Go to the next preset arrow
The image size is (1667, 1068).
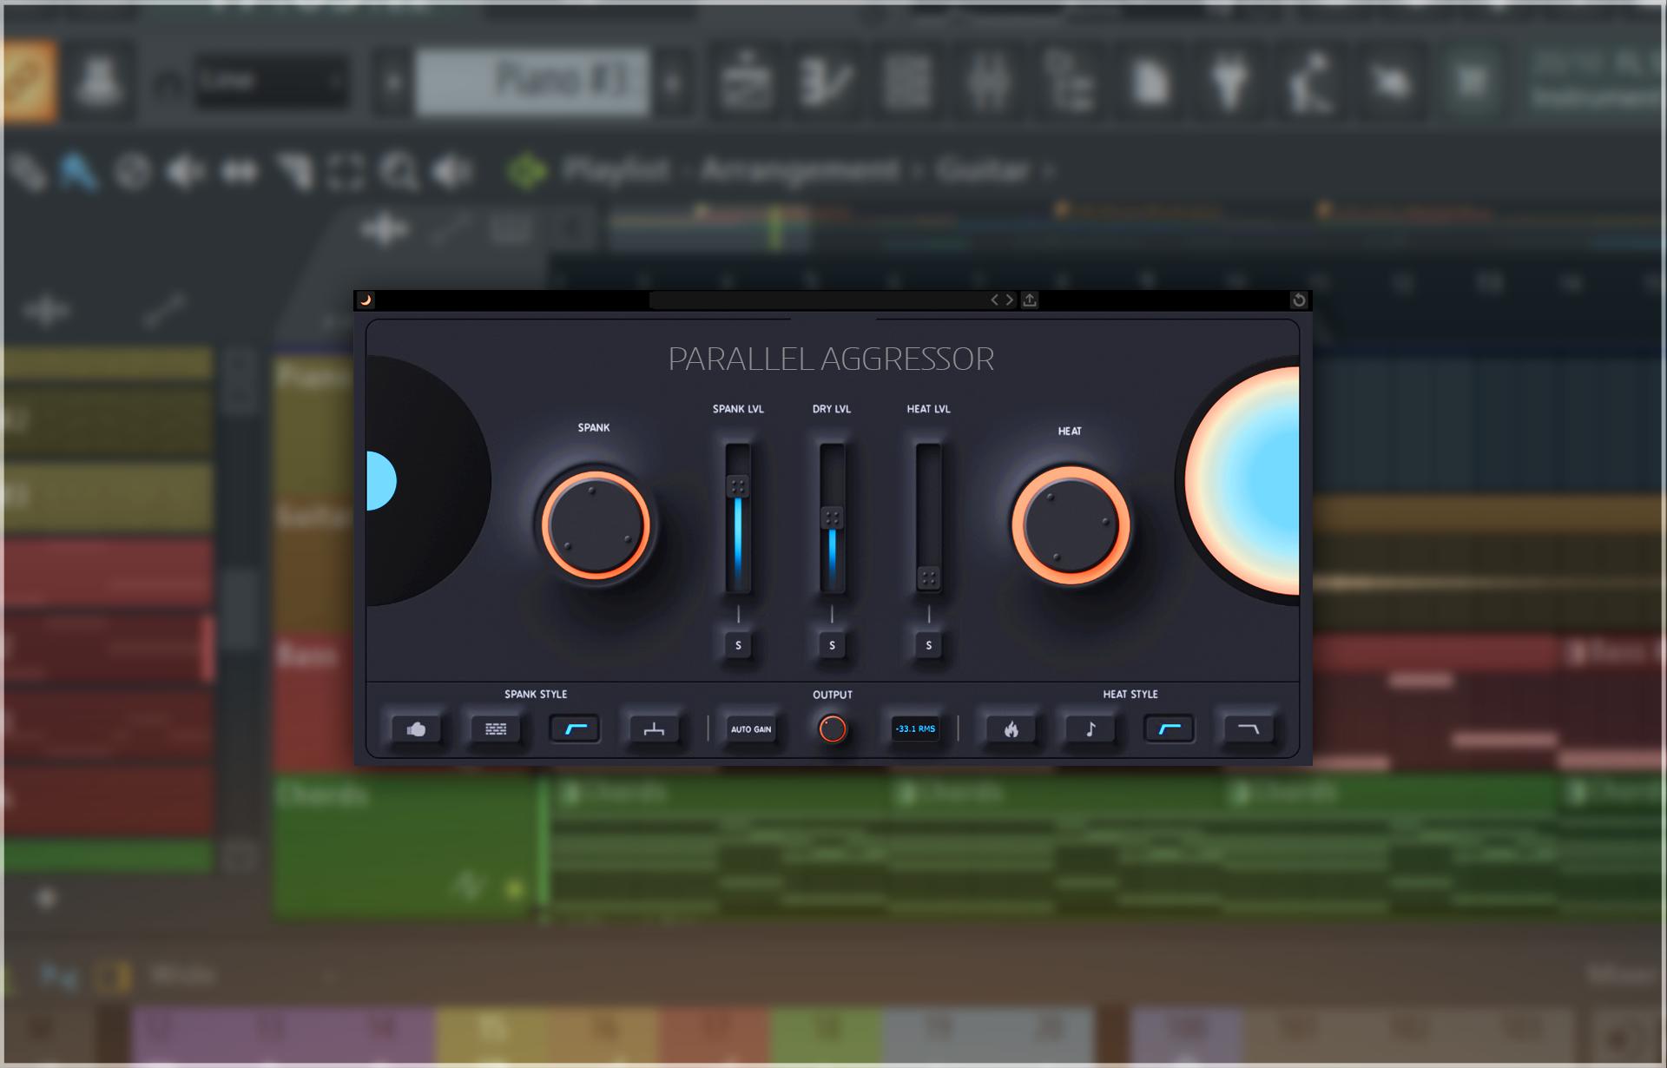(1010, 300)
